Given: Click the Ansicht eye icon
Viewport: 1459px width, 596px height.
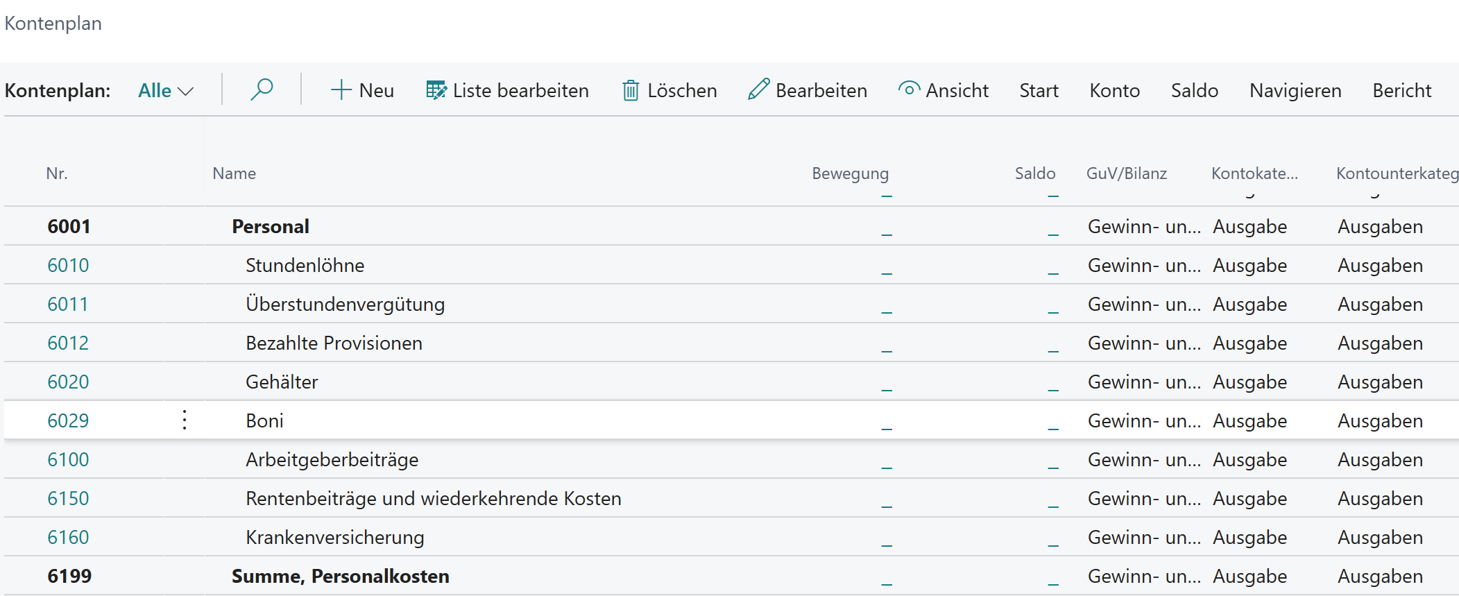Looking at the screenshot, I should pos(908,90).
